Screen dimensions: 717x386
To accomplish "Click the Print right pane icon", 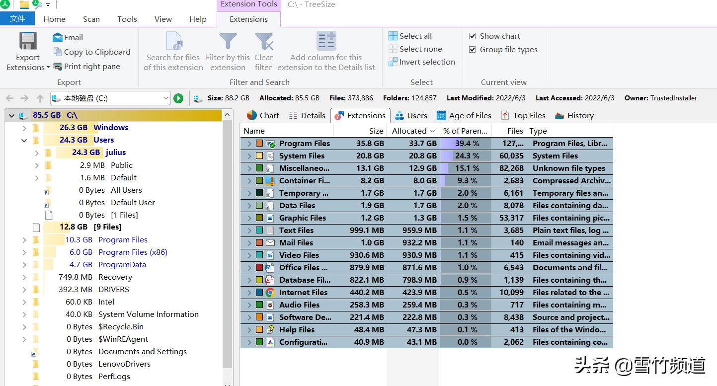I will pos(58,67).
